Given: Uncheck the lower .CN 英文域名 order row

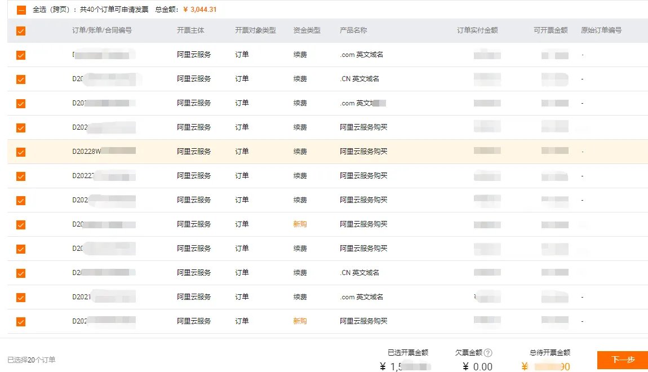Looking at the screenshot, I should coord(21,272).
